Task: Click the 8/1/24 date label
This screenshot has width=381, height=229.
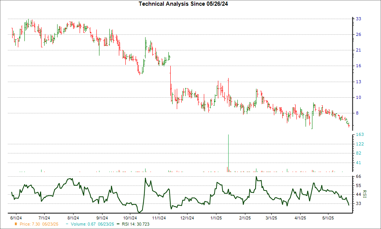Action: [73, 218]
